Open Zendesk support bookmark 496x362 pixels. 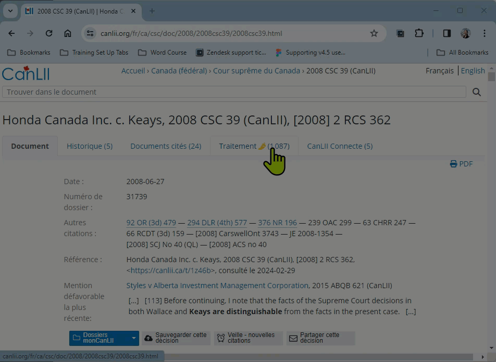click(231, 53)
